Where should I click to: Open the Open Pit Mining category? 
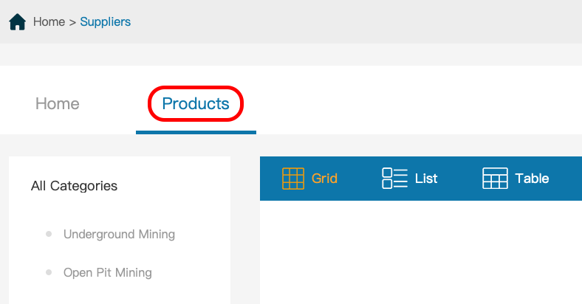[108, 272]
